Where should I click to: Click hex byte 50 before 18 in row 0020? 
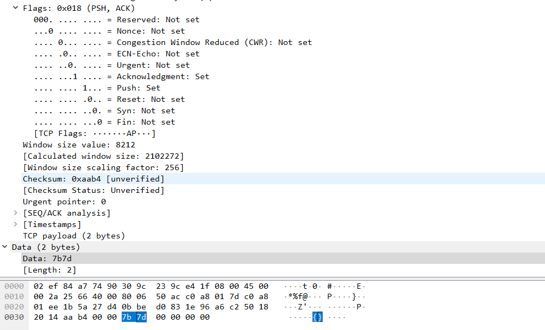249,307
